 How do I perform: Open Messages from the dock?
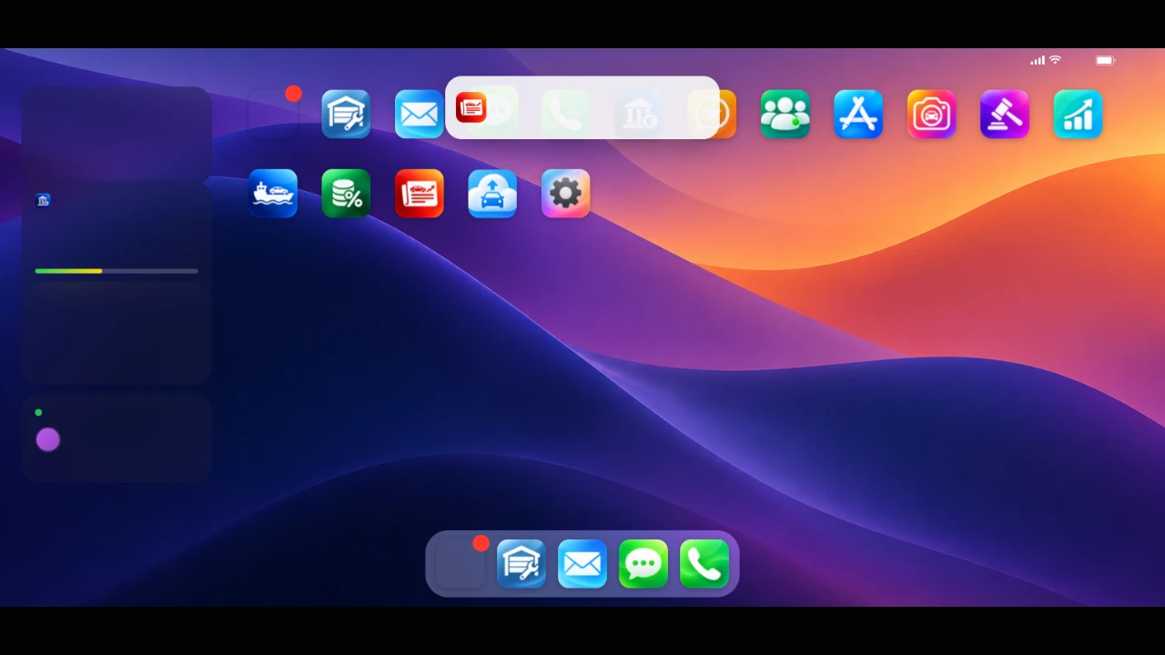(x=643, y=564)
